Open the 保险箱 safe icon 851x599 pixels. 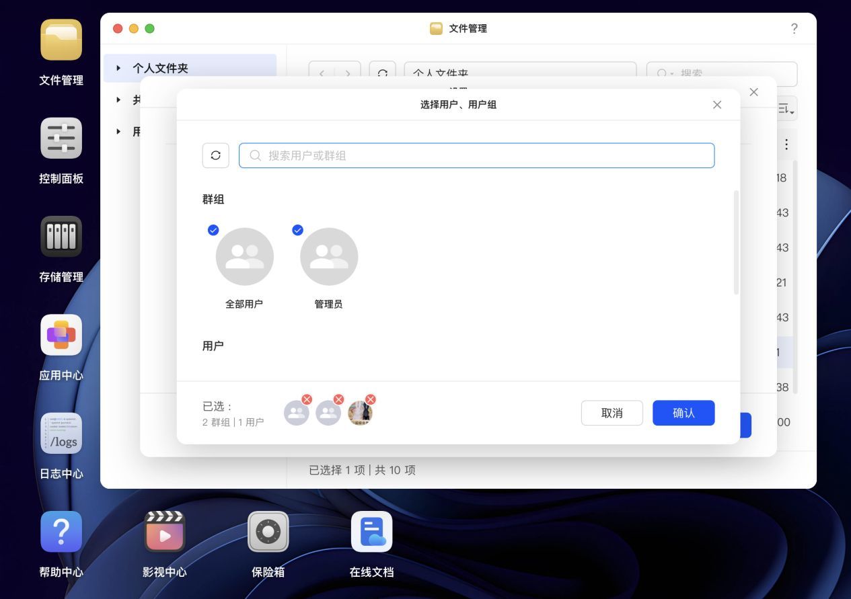(268, 532)
